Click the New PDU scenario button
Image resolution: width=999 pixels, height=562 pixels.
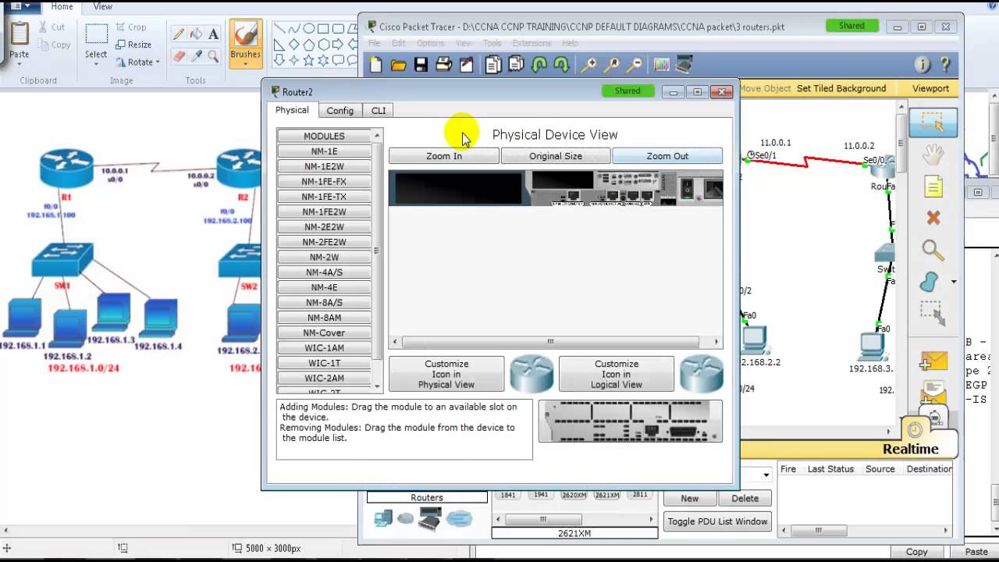coord(690,498)
